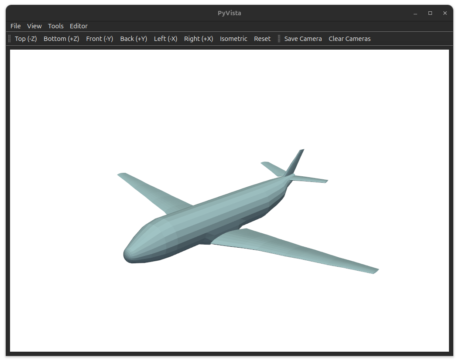Open the File menu

[x=16, y=26]
